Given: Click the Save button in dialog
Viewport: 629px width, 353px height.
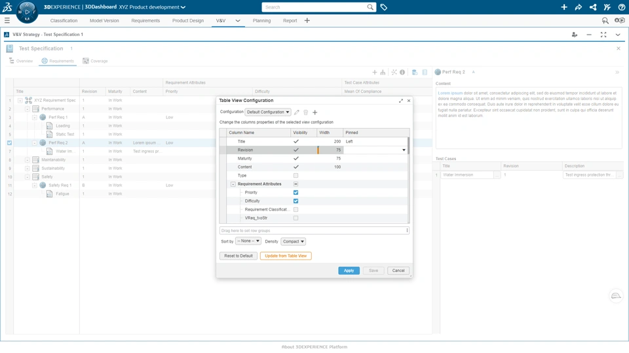Looking at the screenshot, I should coord(373,271).
